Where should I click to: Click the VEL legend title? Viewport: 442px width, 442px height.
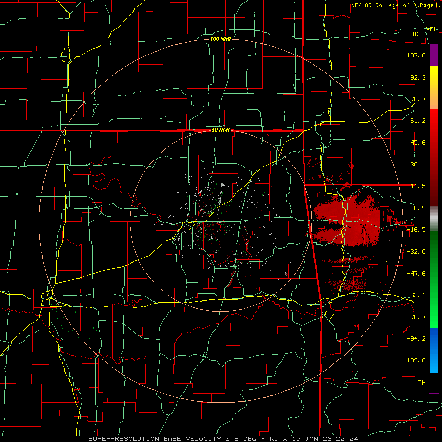431,29
